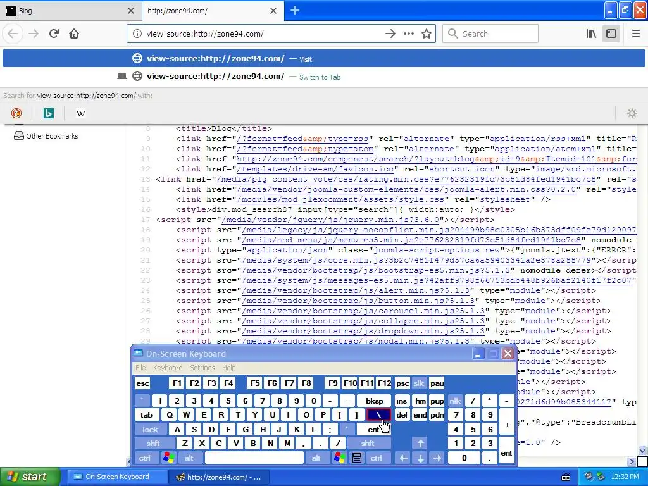This screenshot has height=486, width=648.
Task: Minimize the On-Screen Keyboard window
Action: point(478,354)
